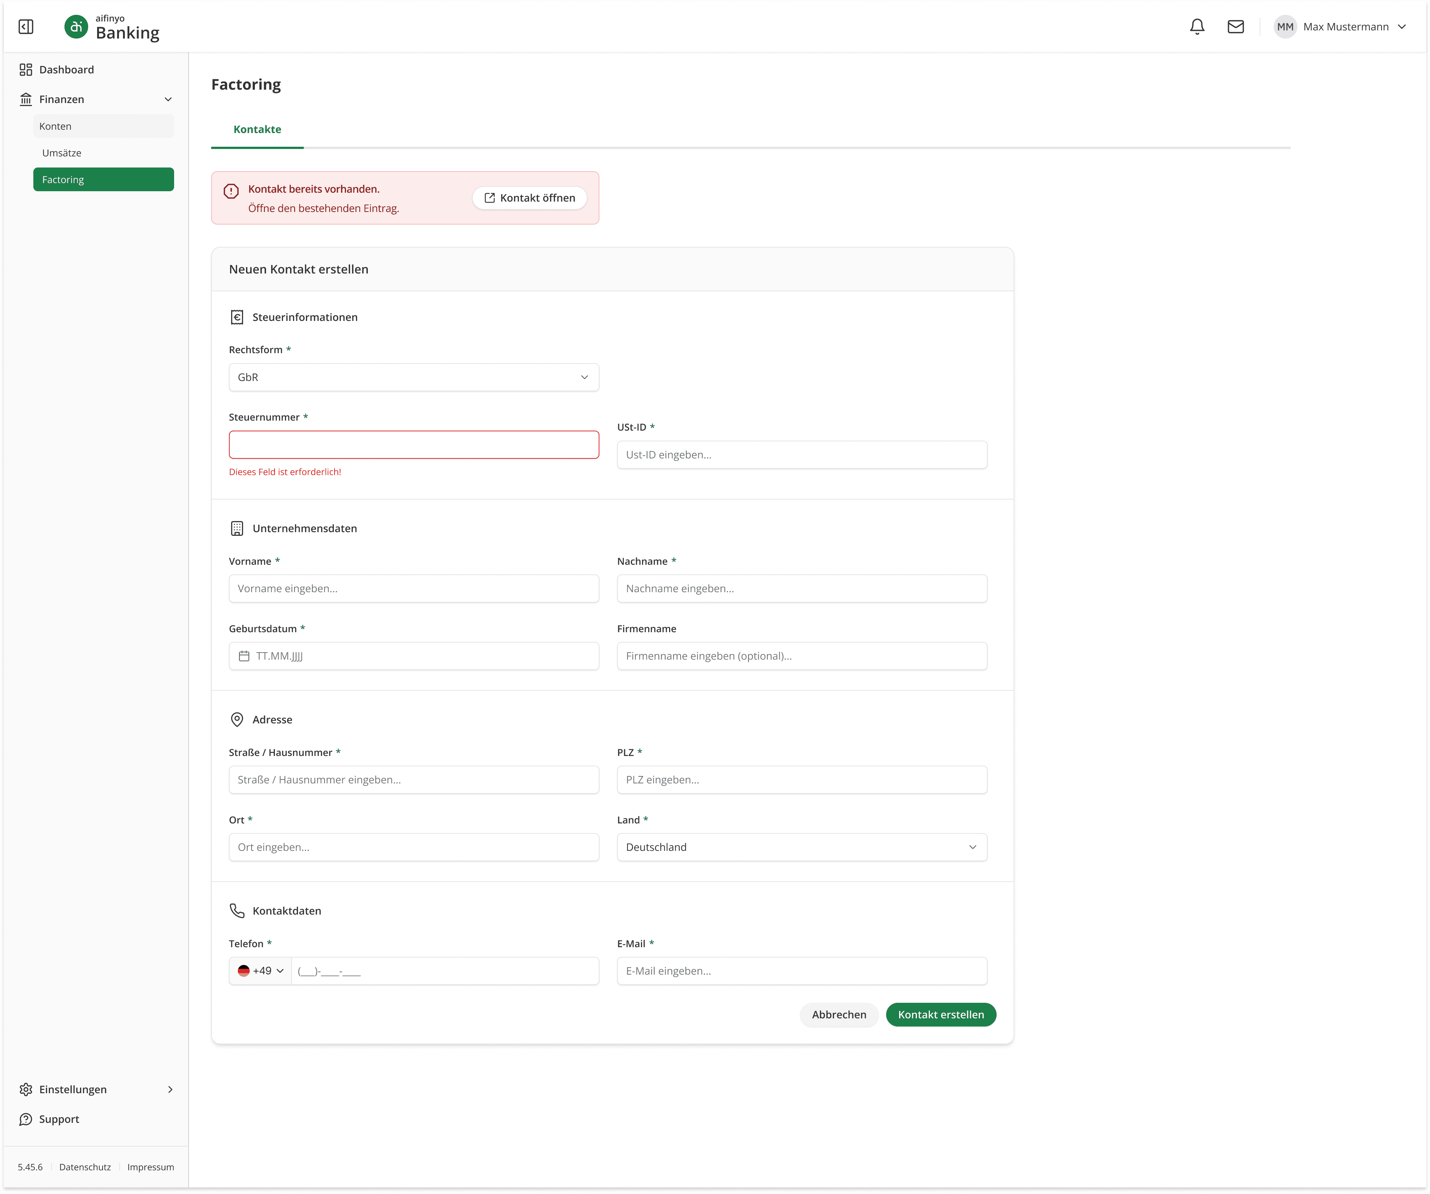Collapse the sidebar panel icon
The image size is (1430, 1194).
coord(26,27)
